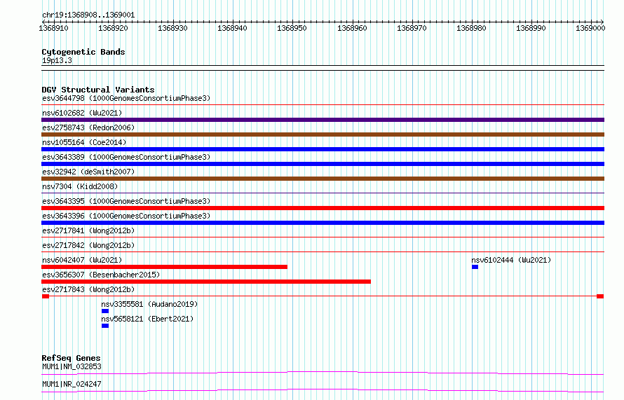Open the nsv7304 (Kidd2008) label
This screenshot has height=400, width=624.
click(80, 186)
